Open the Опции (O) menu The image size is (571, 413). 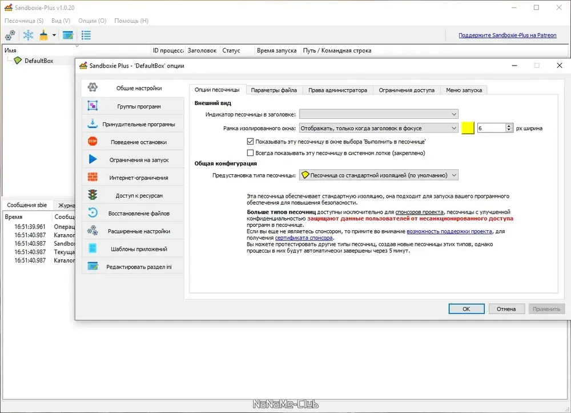pyautogui.click(x=92, y=21)
